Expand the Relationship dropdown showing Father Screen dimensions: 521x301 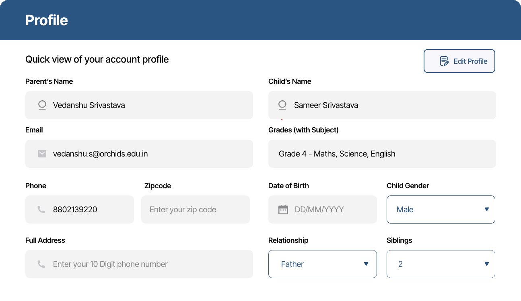point(322,264)
